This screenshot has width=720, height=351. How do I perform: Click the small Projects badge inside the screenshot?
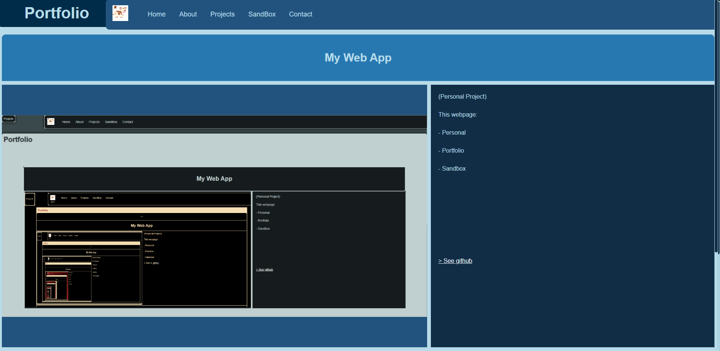pyautogui.click(x=9, y=119)
